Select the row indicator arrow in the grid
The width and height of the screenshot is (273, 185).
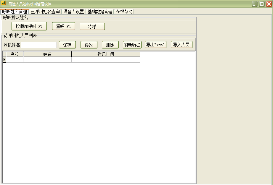[x=4, y=60]
